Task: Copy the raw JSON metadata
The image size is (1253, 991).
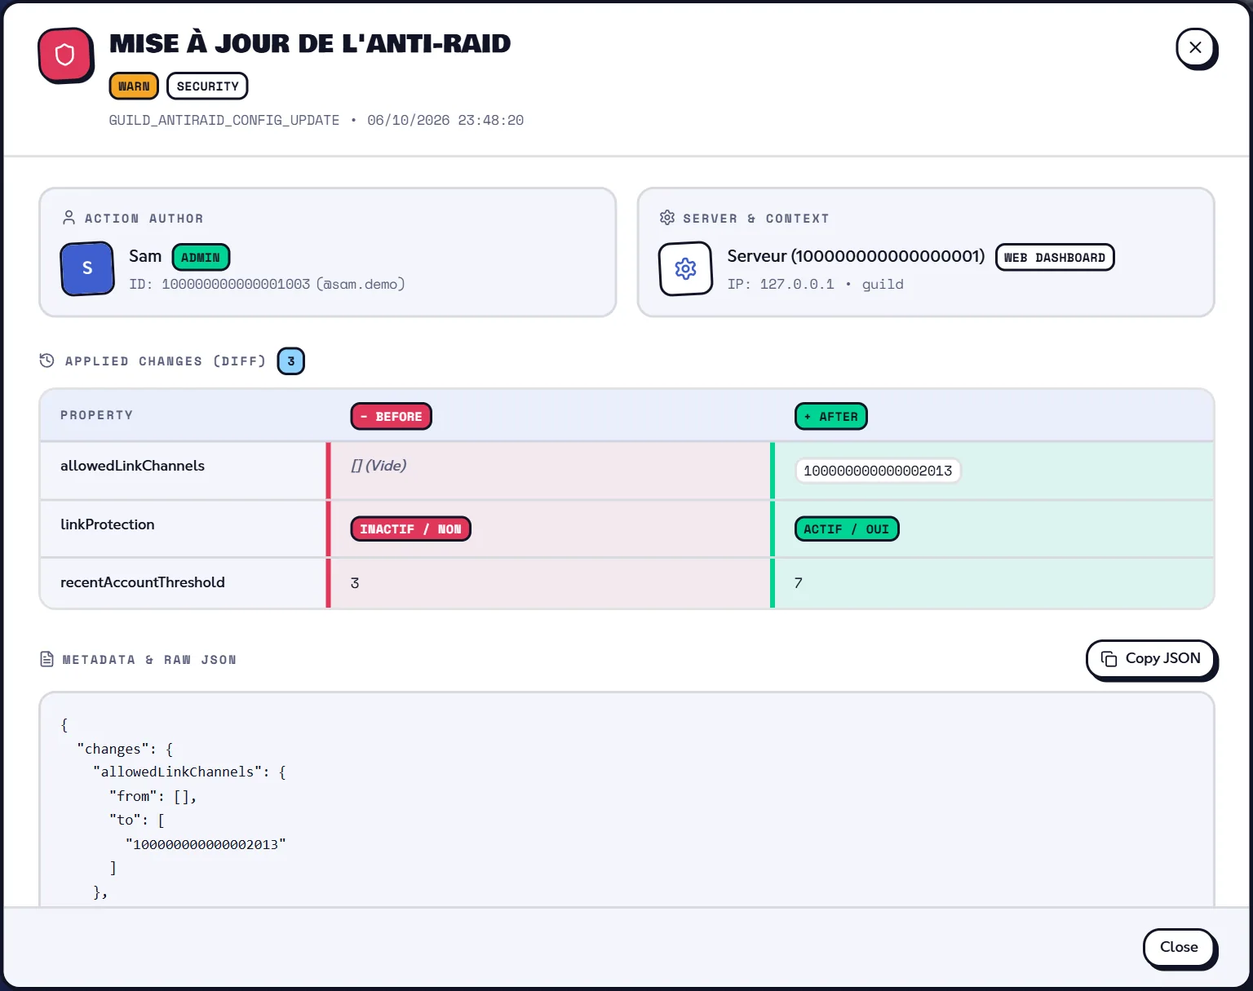Action: [x=1150, y=659]
